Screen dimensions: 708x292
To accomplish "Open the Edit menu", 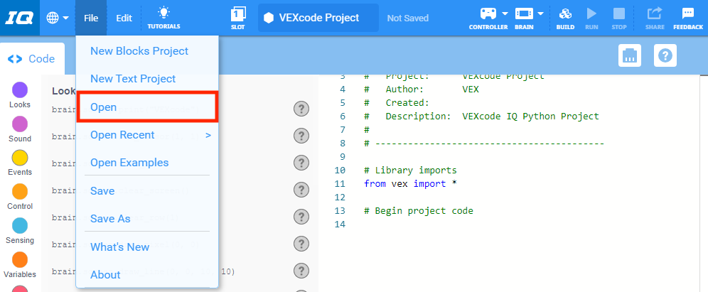I will (x=124, y=18).
